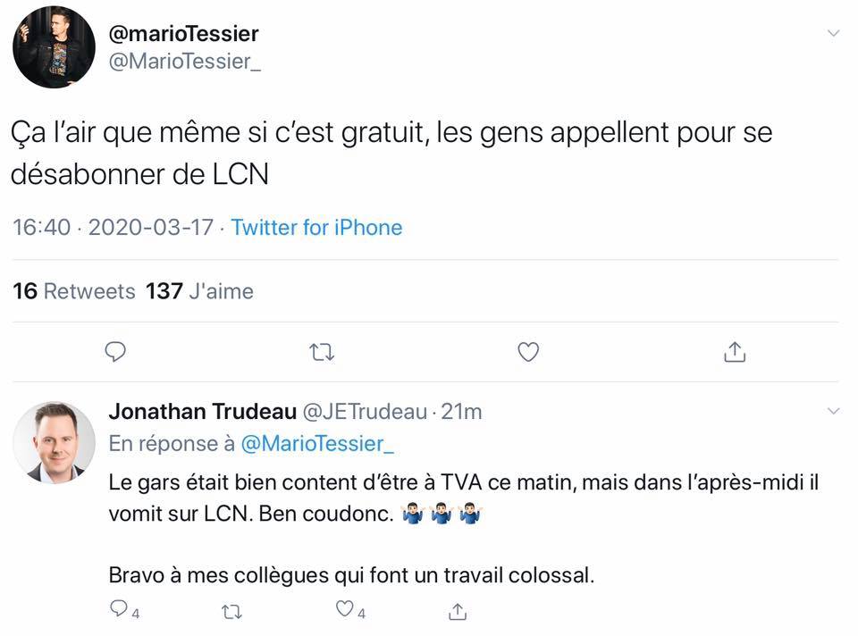Like Mario Tessier's main tweet
This screenshot has height=636, width=858.
click(528, 352)
